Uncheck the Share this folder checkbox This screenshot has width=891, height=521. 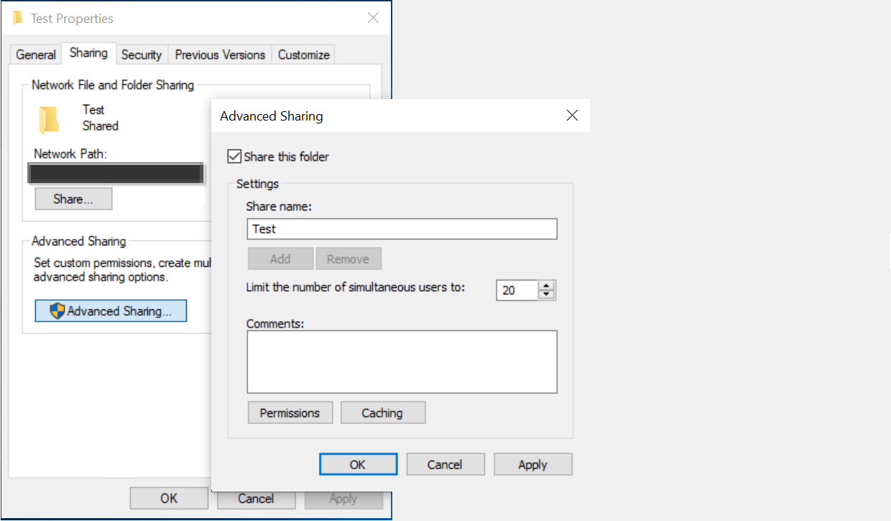pyautogui.click(x=234, y=156)
